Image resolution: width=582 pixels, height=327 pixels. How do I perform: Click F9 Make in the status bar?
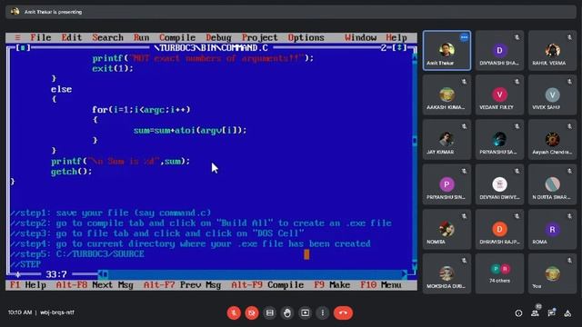332,284
